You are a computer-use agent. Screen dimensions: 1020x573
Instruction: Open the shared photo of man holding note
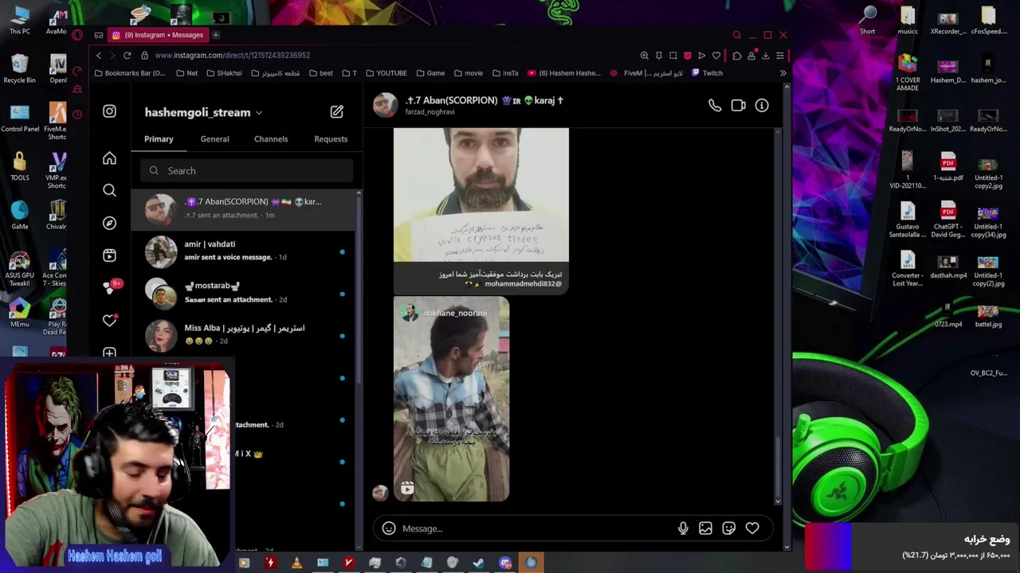point(481,195)
